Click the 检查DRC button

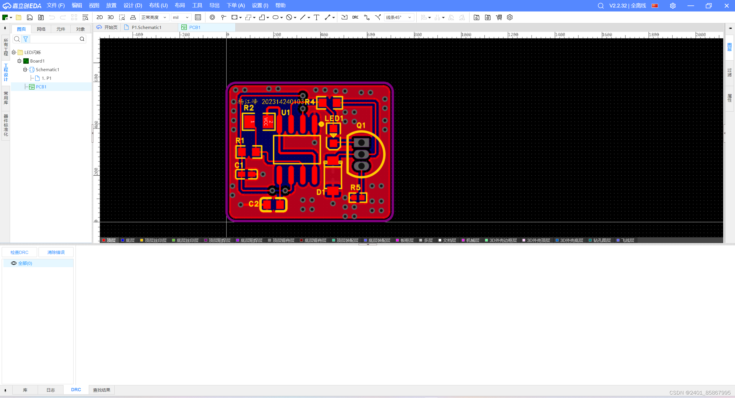(x=19, y=252)
